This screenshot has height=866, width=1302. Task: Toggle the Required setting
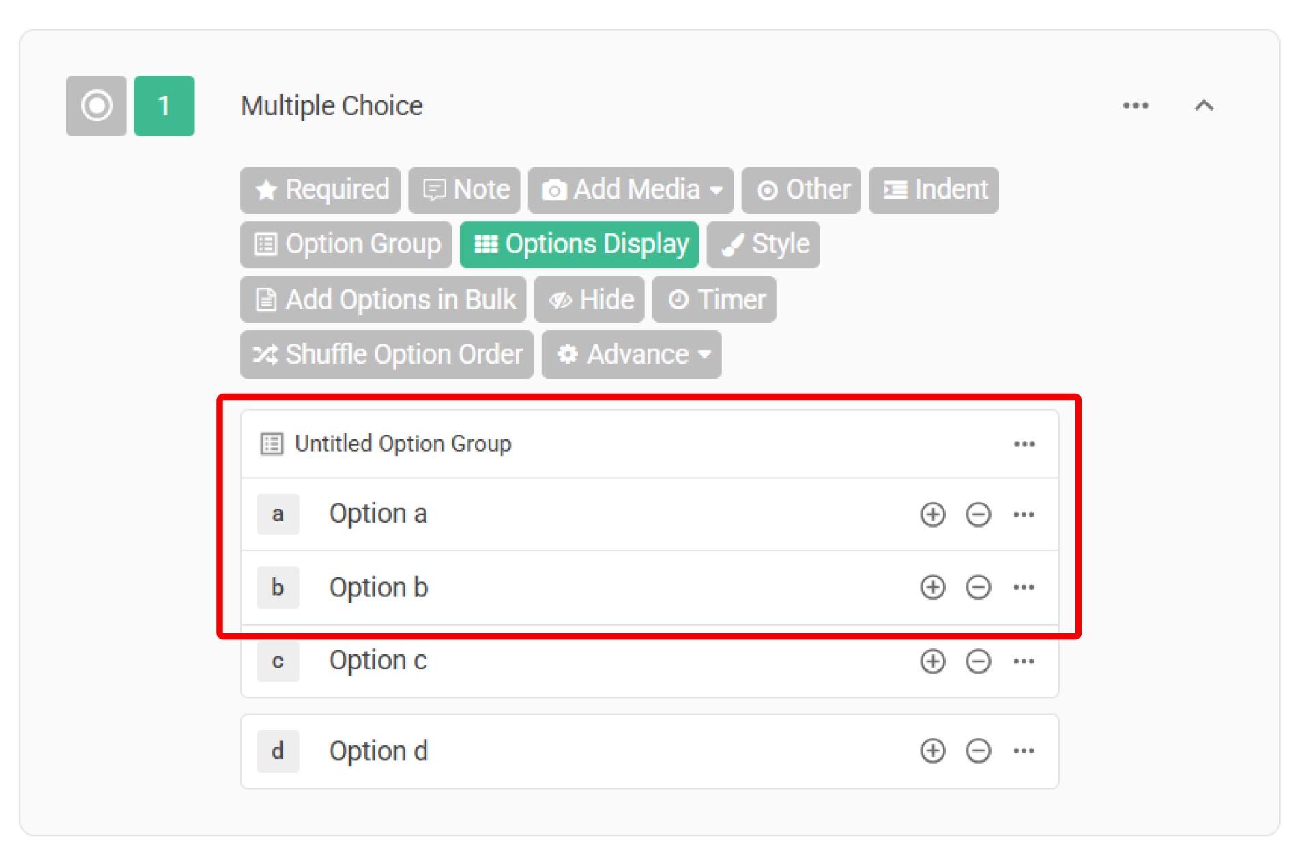[x=320, y=190]
